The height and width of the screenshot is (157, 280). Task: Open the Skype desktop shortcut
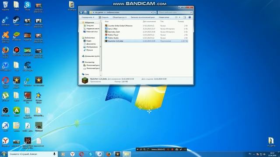click(x=28, y=6)
